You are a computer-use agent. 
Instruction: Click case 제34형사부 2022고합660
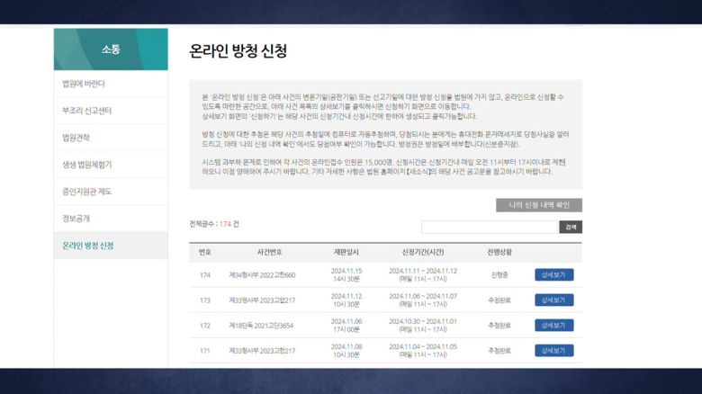tap(262, 275)
